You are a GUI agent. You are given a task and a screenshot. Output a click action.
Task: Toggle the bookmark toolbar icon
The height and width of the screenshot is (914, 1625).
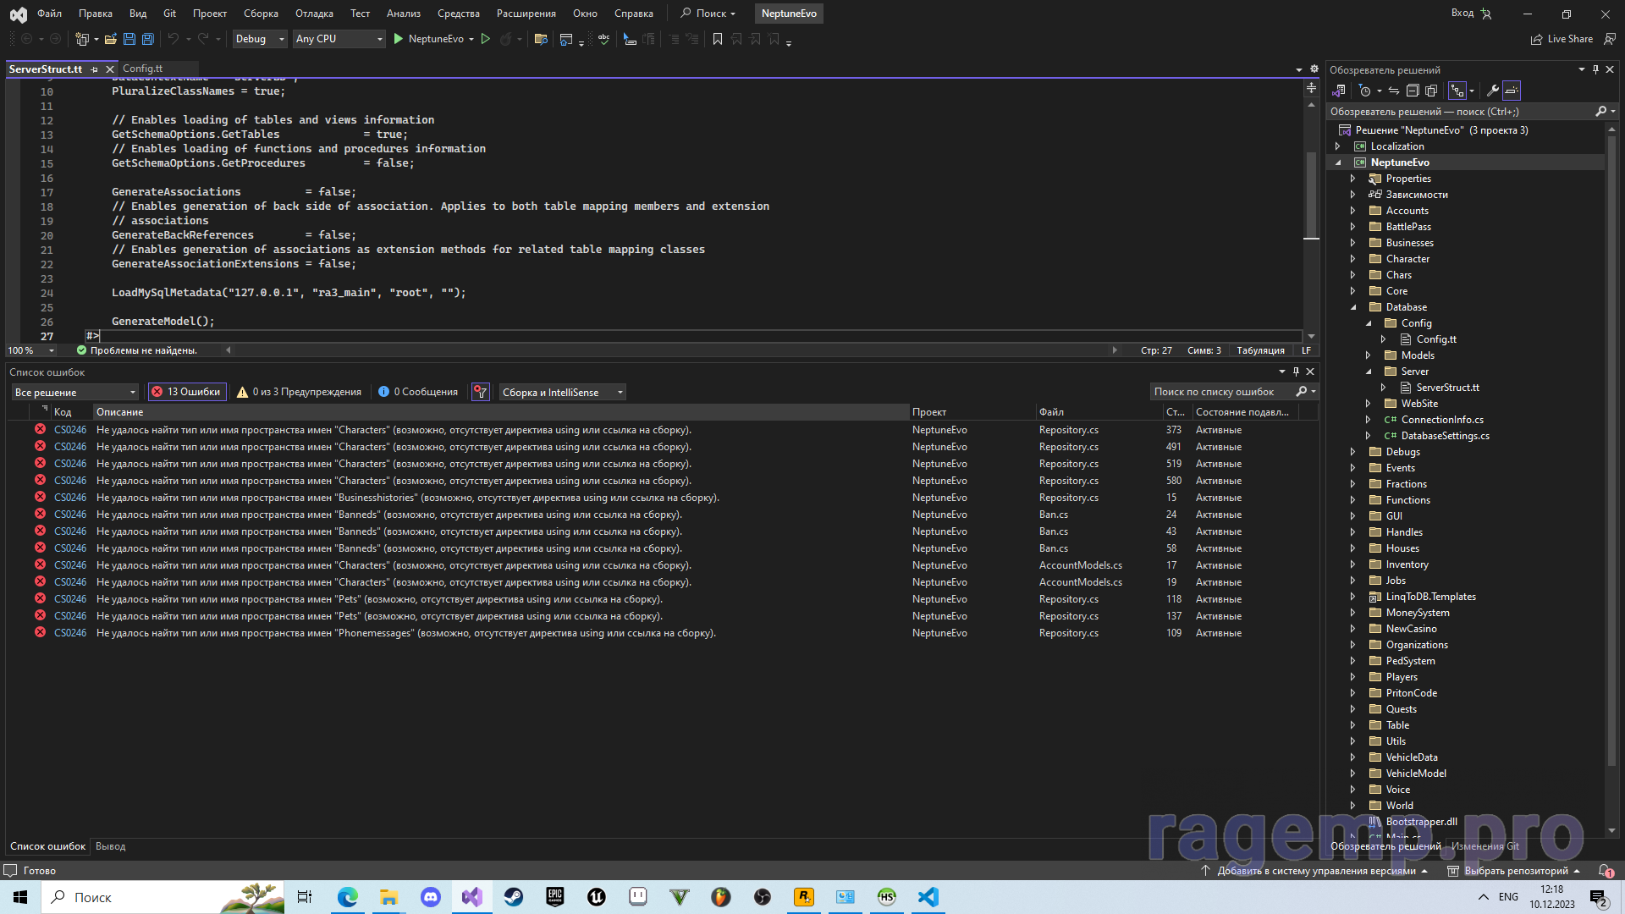coord(718,39)
